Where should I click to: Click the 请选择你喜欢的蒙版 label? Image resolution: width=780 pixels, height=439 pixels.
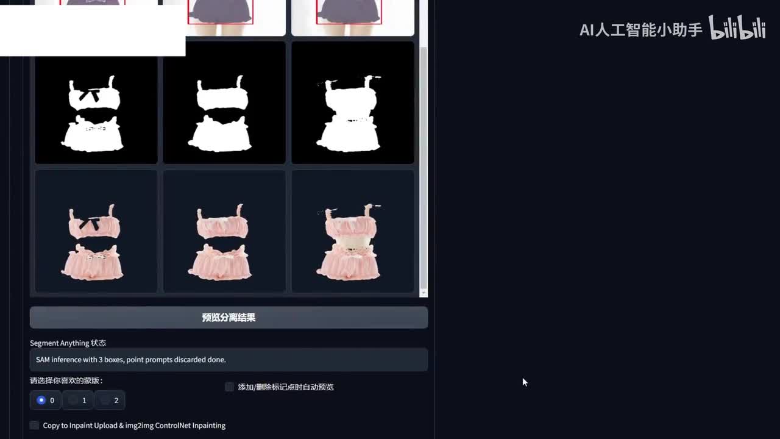tap(66, 380)
